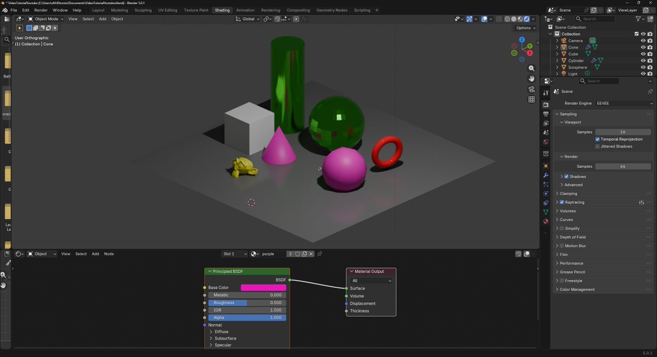Hide the Cone in the outliner via eye icon

point(643,48)
